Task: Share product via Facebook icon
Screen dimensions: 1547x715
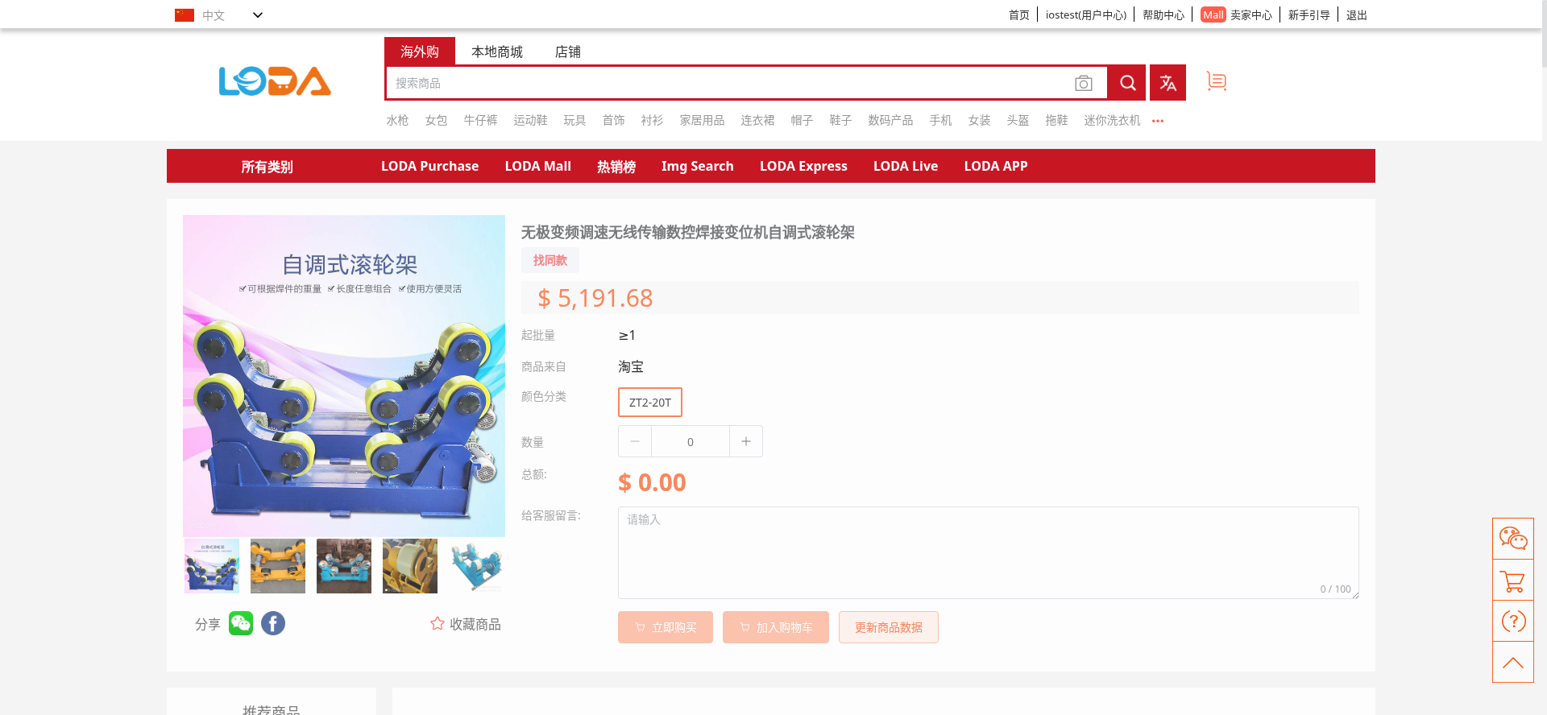Action: [273, 623]
